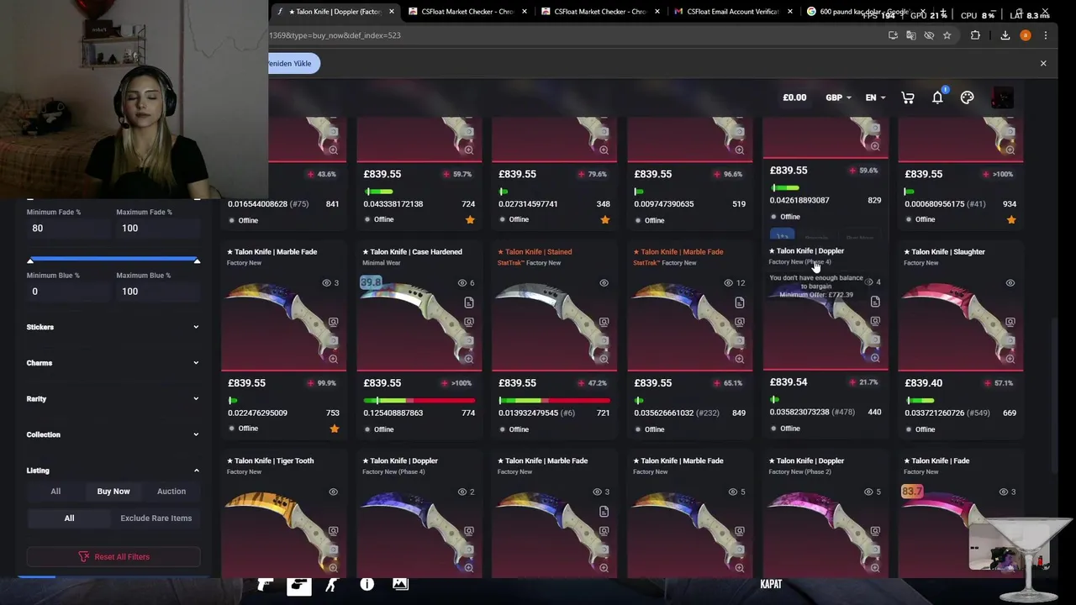This screenshot has height=605, width=1076.
Task: Adjust the fade percentage range slider
Action: coord(113,260)
